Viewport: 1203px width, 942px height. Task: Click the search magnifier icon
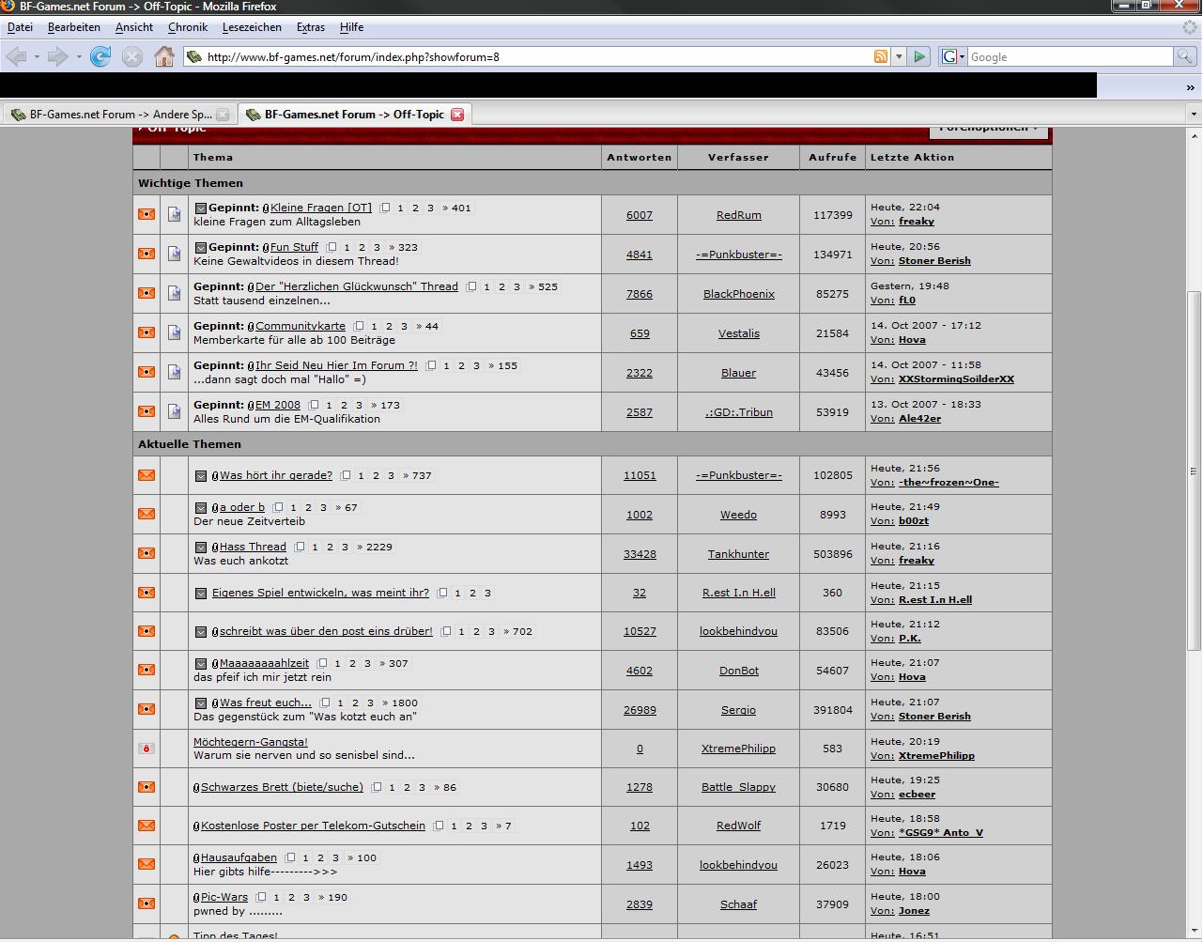coord(1185,56)
